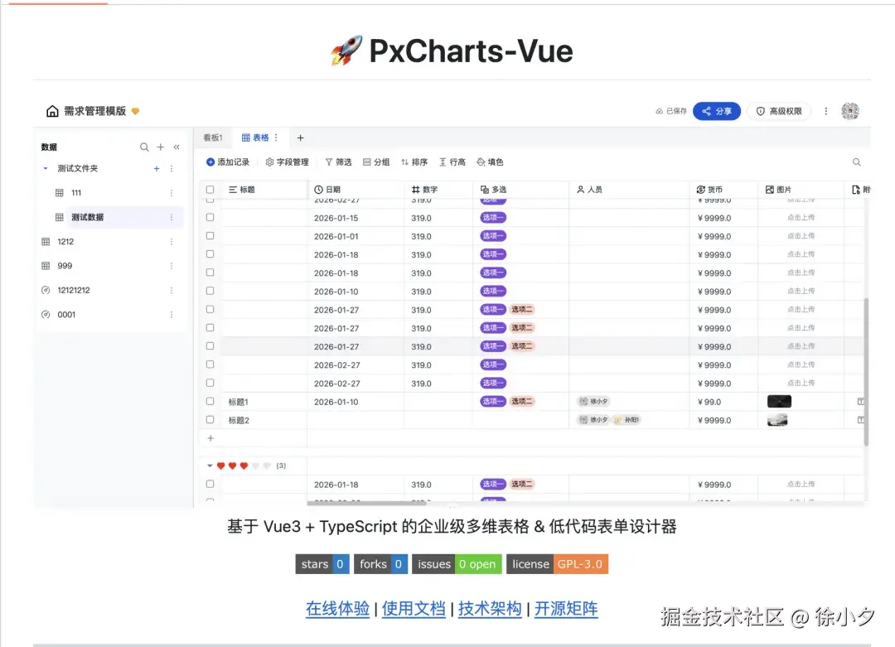Click the 标题 column header
This screenshot has height=647, width=895.
[x=264, y=190]
